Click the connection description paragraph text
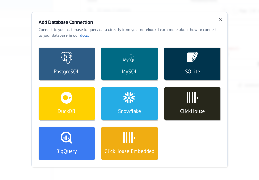259x180 pixels. tap(127, 30)
